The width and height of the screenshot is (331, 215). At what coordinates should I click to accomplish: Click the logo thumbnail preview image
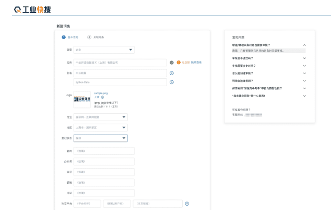click(x=82, y=99)
